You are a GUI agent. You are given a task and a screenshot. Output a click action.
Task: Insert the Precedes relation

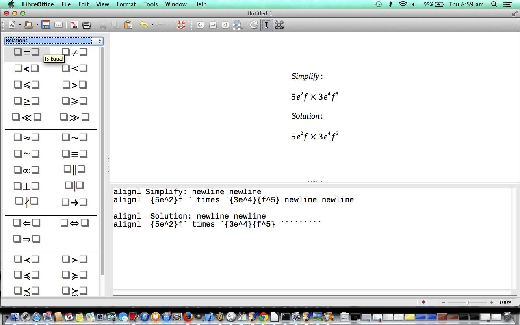(27, 260)
